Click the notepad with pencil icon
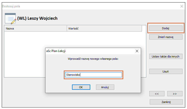Screen dimensions: 187x109 [10, 18]
